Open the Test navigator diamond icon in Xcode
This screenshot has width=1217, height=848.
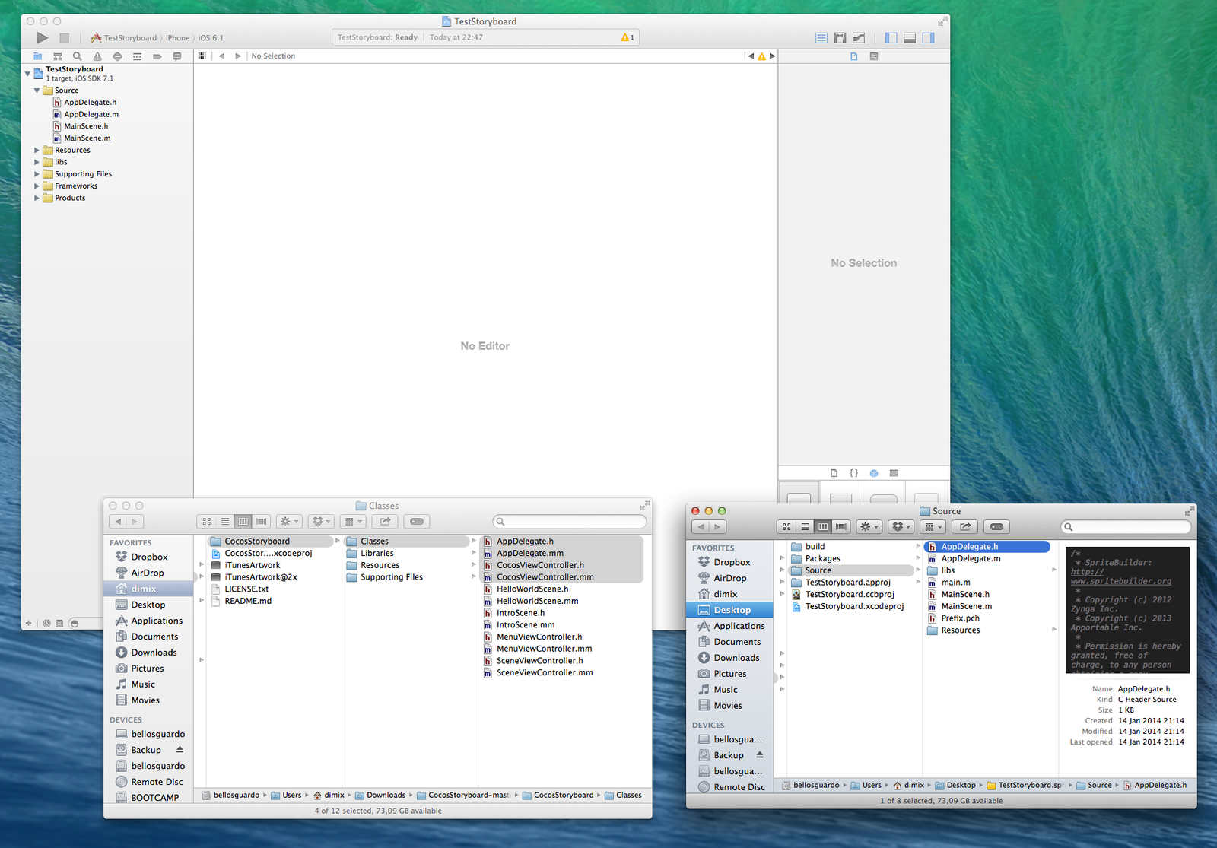click(117, 56)
